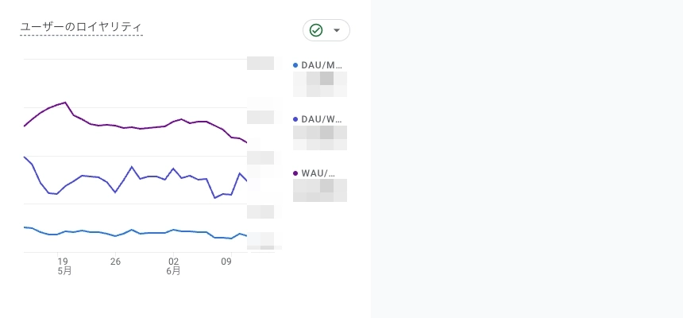Screen dimensions: 683x318
Task: Click the 6月 month label
Action: (173, 271)
